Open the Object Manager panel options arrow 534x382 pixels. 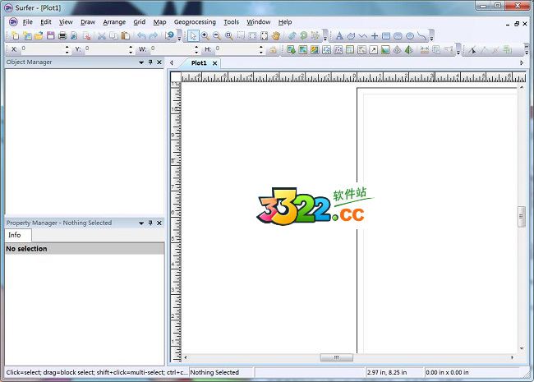[141, 62]
